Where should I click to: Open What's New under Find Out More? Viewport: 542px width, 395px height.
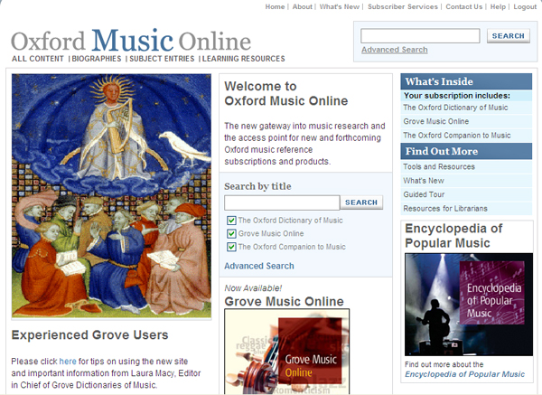pyautogui.click(x=424, y=181)
